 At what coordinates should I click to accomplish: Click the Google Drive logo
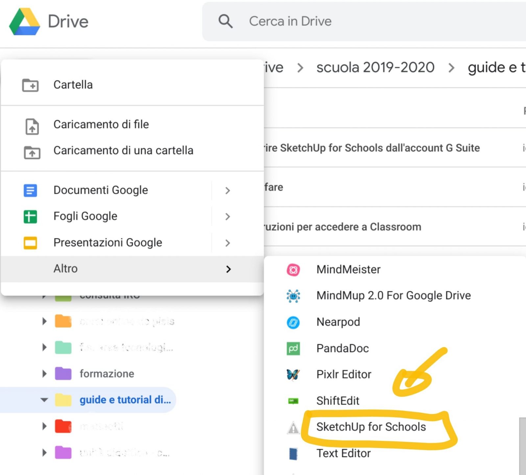pyautogui.click(x=24, y=21)
